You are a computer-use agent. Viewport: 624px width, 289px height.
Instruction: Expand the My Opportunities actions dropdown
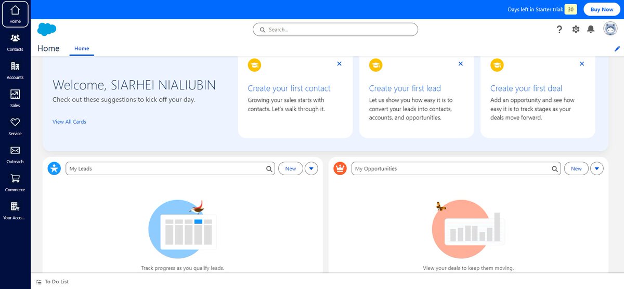pos(597,168)
